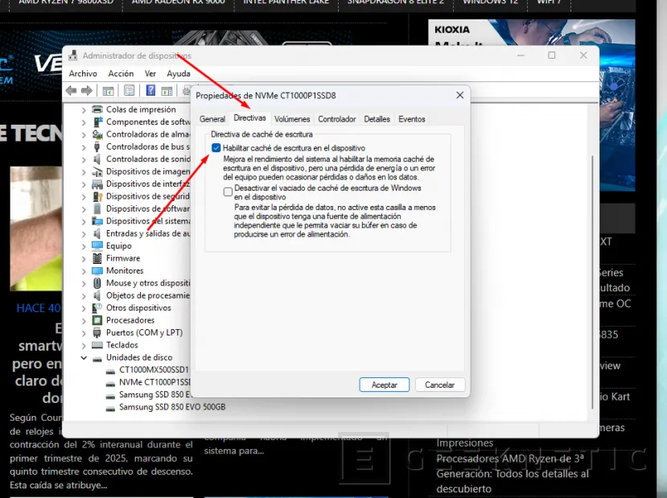Select the Firmware chip icon
The image size is (667, 498).
[97, 258]
